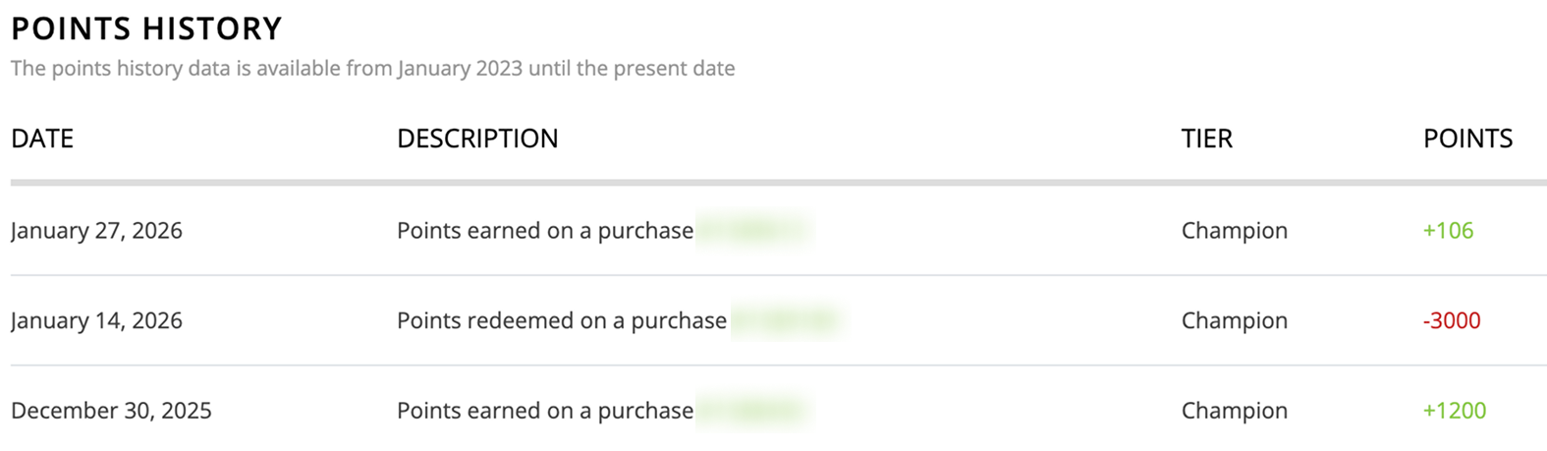Click the TIER column header
This screenshot has height=451, width=1547.
click(x=1206, y=139)
